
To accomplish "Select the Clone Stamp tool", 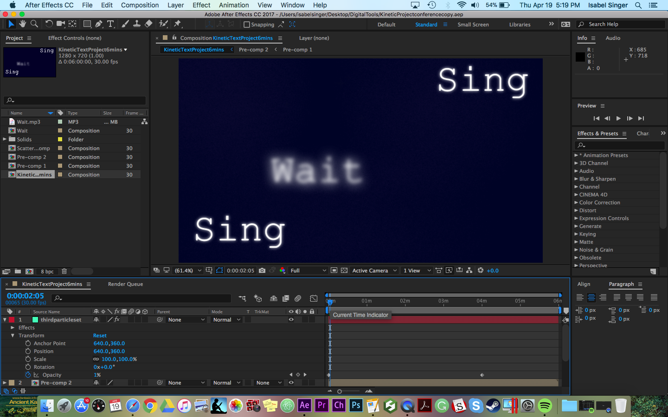I will pos(137,24).
